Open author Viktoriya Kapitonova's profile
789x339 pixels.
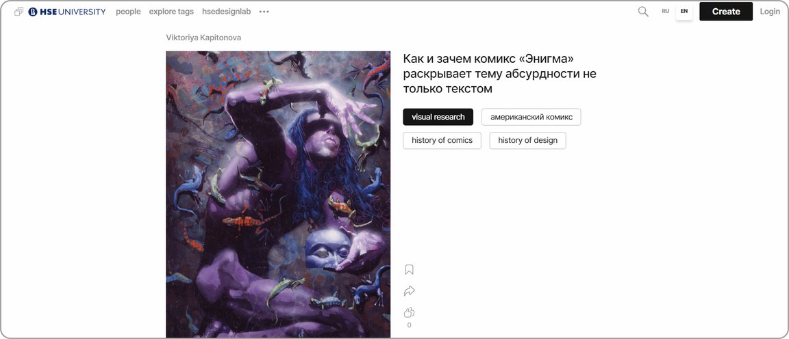click(203, 38)
